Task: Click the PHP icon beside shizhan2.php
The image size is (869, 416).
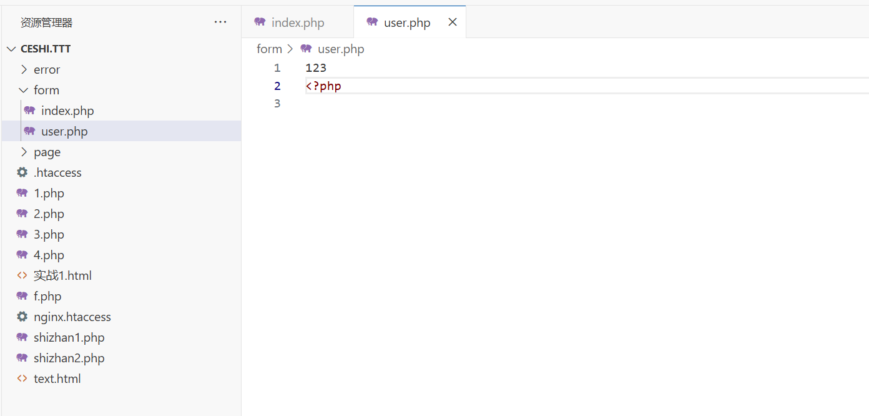Action: (x=22, y=358)
